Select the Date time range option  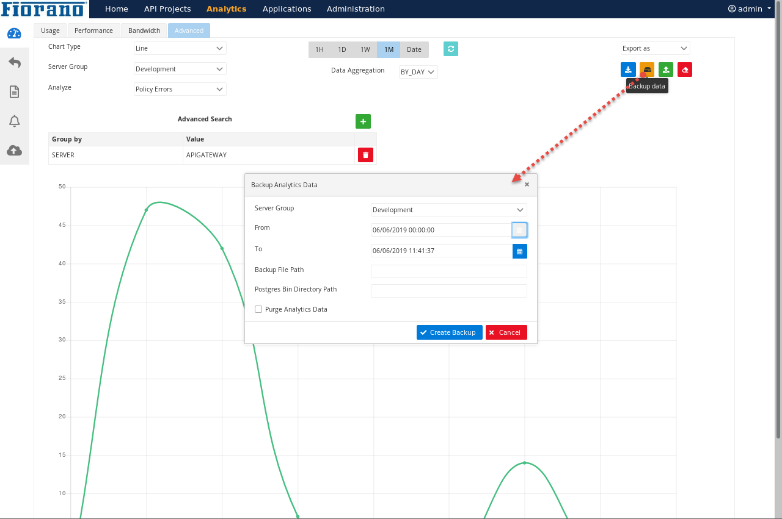pyautogui.click(x=414, y=49)
